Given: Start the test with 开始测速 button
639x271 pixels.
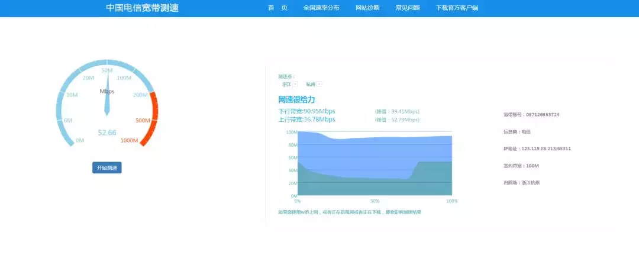Looking at the screenshot, I should [106, 168].
